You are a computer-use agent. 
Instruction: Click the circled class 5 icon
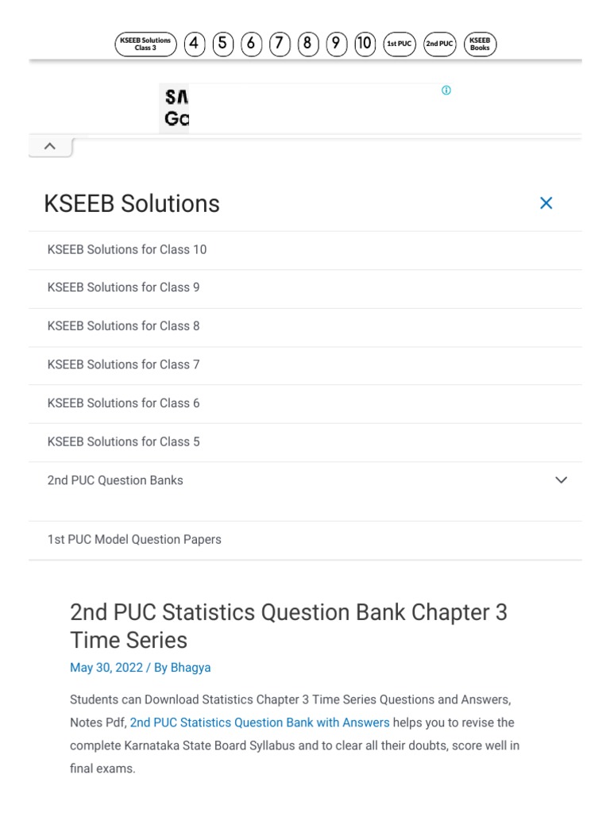point(223,44)
